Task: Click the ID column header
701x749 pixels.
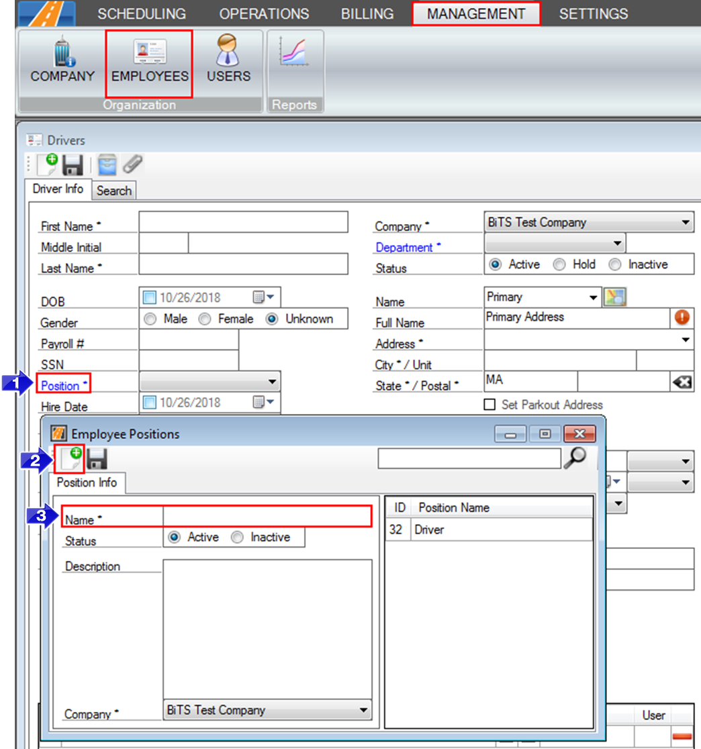Action: [x=400, y=507]
